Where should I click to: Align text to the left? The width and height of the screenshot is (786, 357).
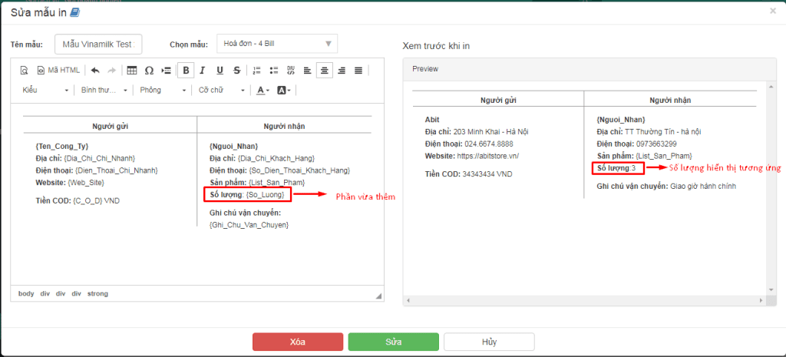click(x=307, y=71)
